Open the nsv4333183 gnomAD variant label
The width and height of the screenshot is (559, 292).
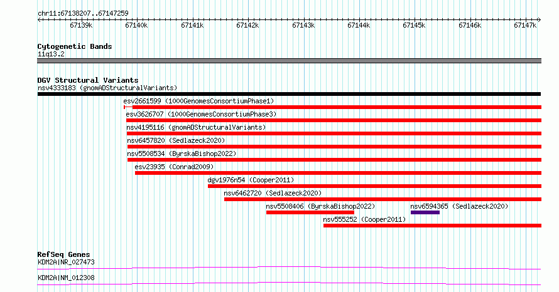[x=107, y=88]
